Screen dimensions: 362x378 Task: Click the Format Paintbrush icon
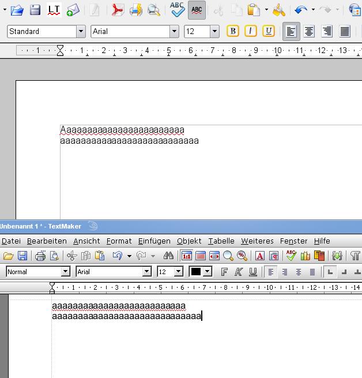[279, 10]
